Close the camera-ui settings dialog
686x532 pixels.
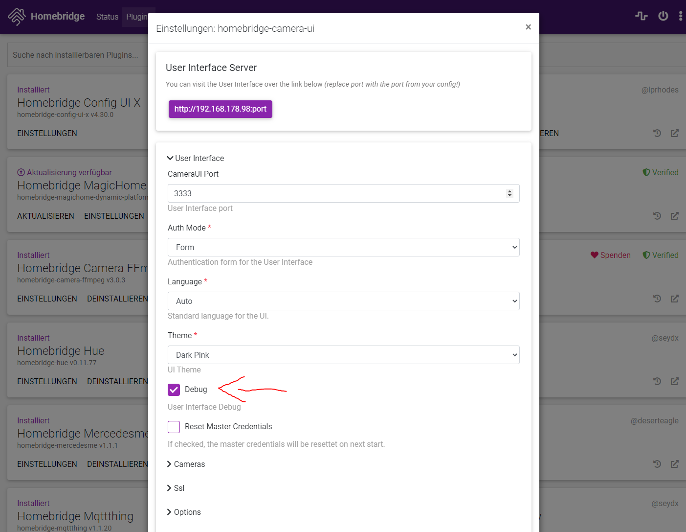tap(528, 27)
